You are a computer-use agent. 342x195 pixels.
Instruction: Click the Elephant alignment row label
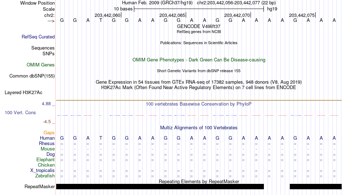pos(46,159)
